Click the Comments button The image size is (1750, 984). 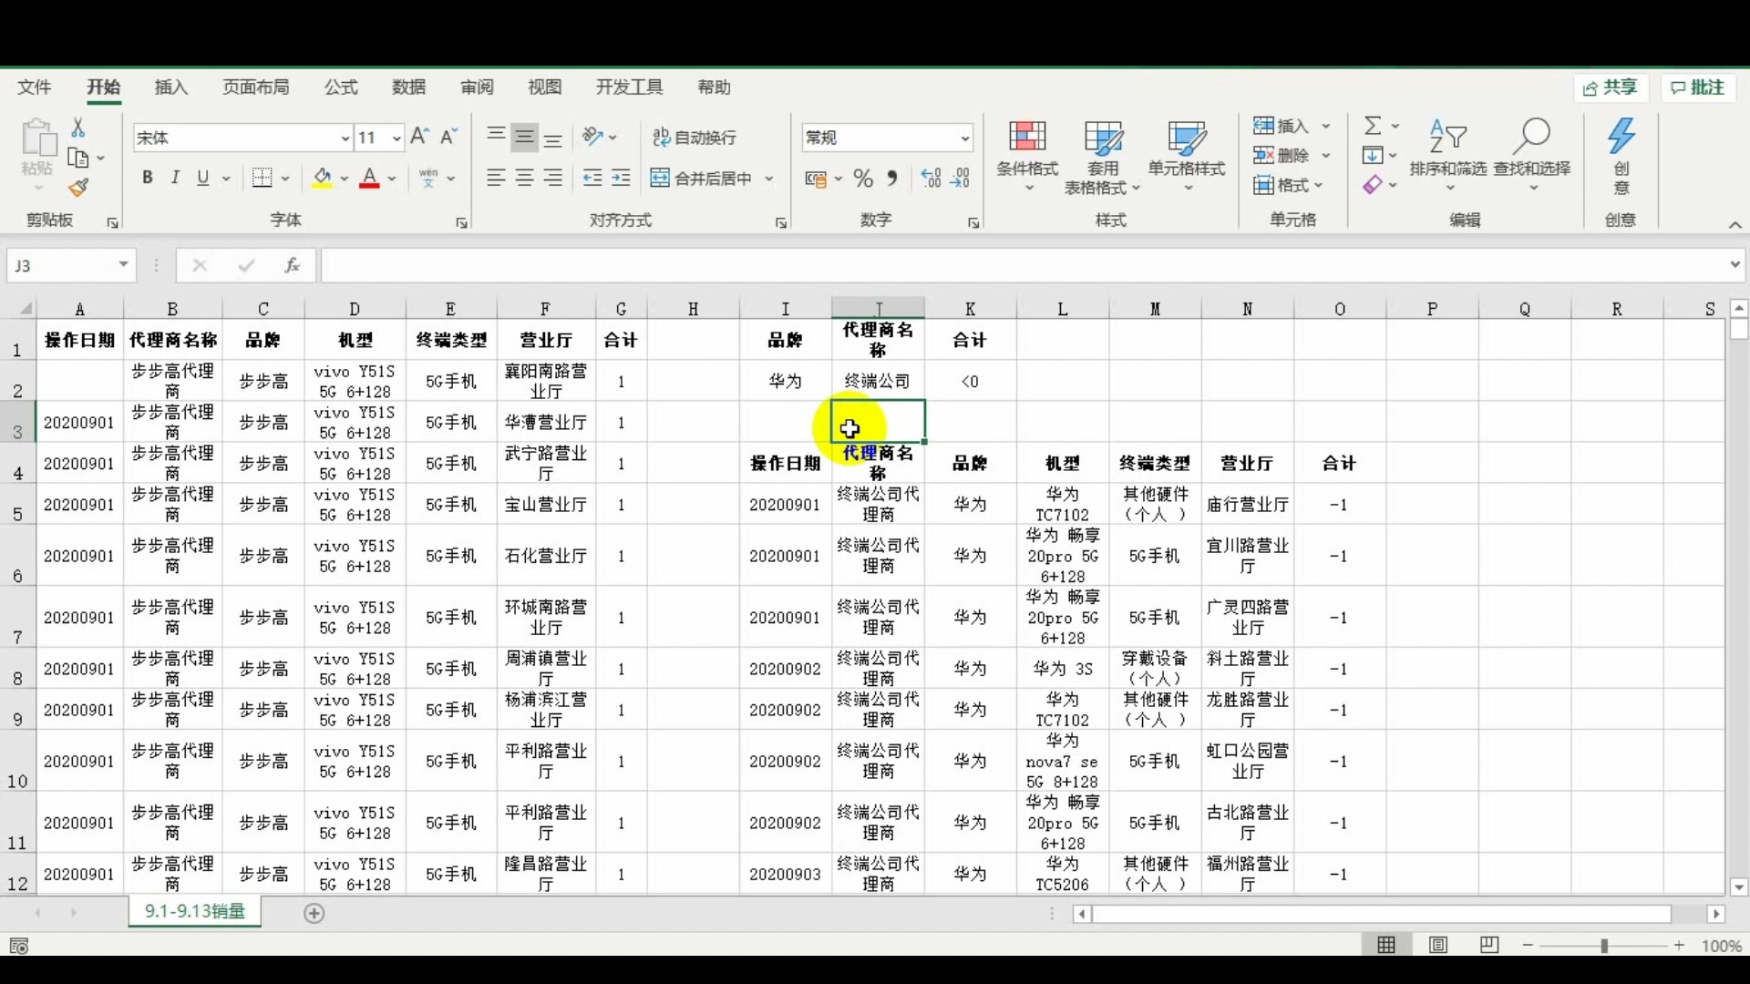pos(1697,87)
